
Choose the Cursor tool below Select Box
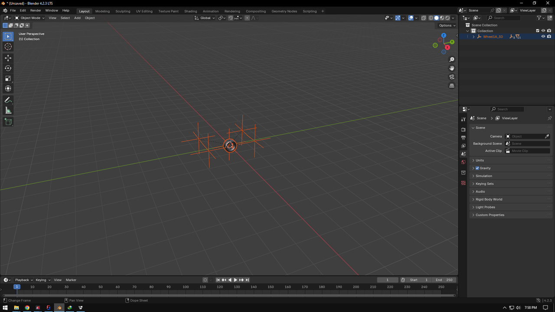(x=8, y=47)
